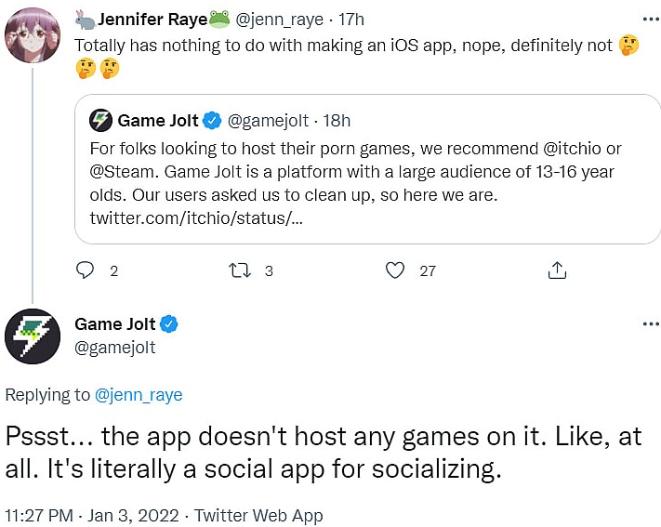Click the reply icon under Jennifer's tweet
661x527 pixels.
86,270
